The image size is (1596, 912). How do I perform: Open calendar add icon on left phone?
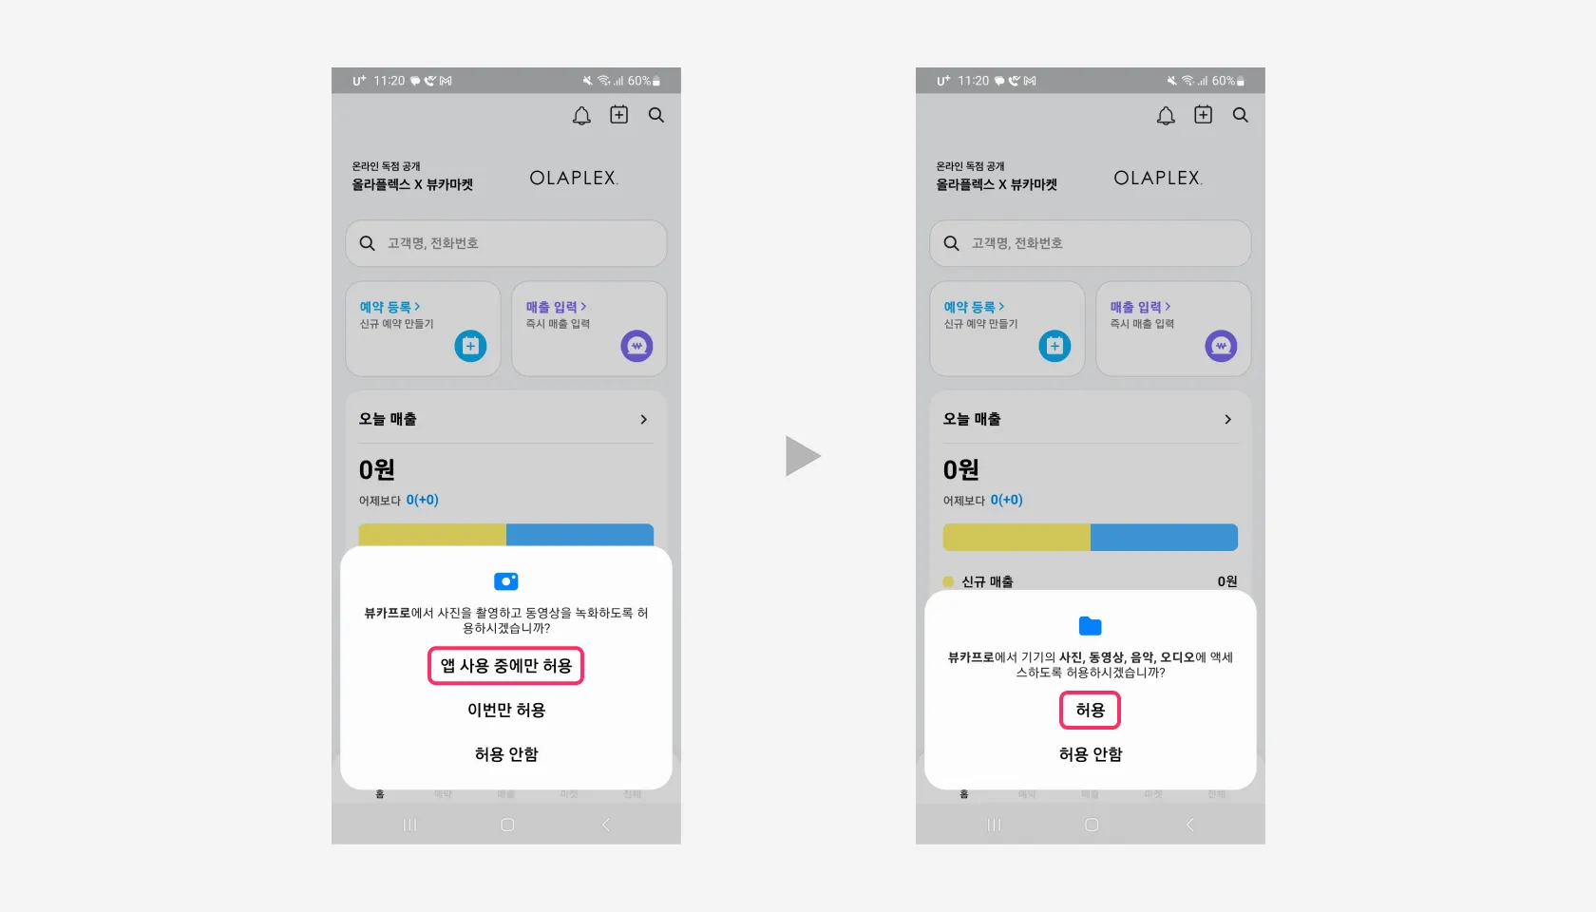618,115
